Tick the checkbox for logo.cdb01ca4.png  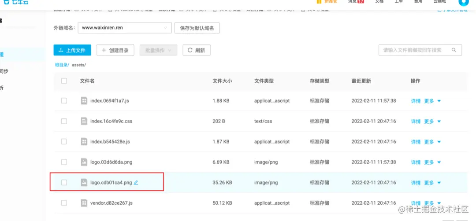coord(64,183)
